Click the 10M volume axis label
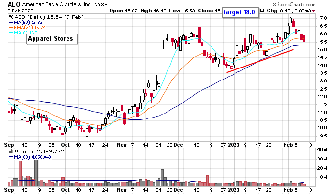Screen dimensions: 335x194 (322, 177)
